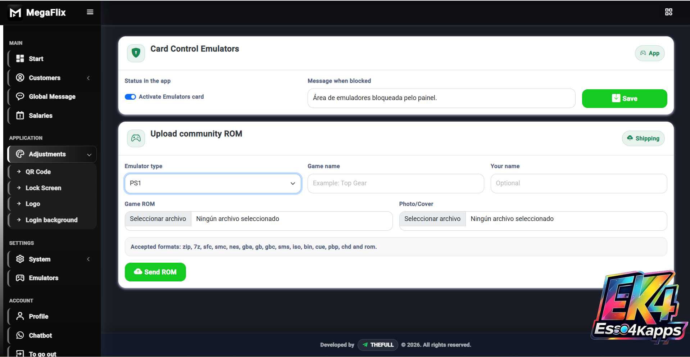Click the Shipping badge button
This screenshot has height=357, width=690.
tap(643, 139)
